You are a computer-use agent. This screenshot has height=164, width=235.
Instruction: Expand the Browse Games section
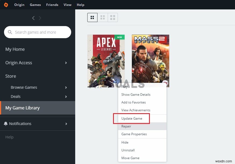click(x=66, y=87)
